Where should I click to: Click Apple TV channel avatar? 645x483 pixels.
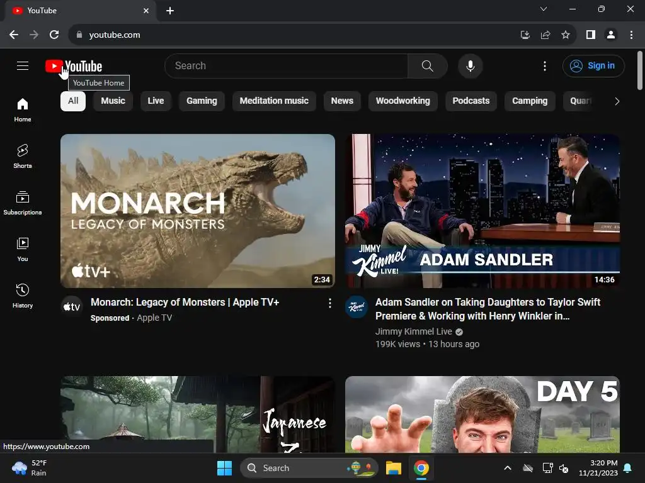72,307
